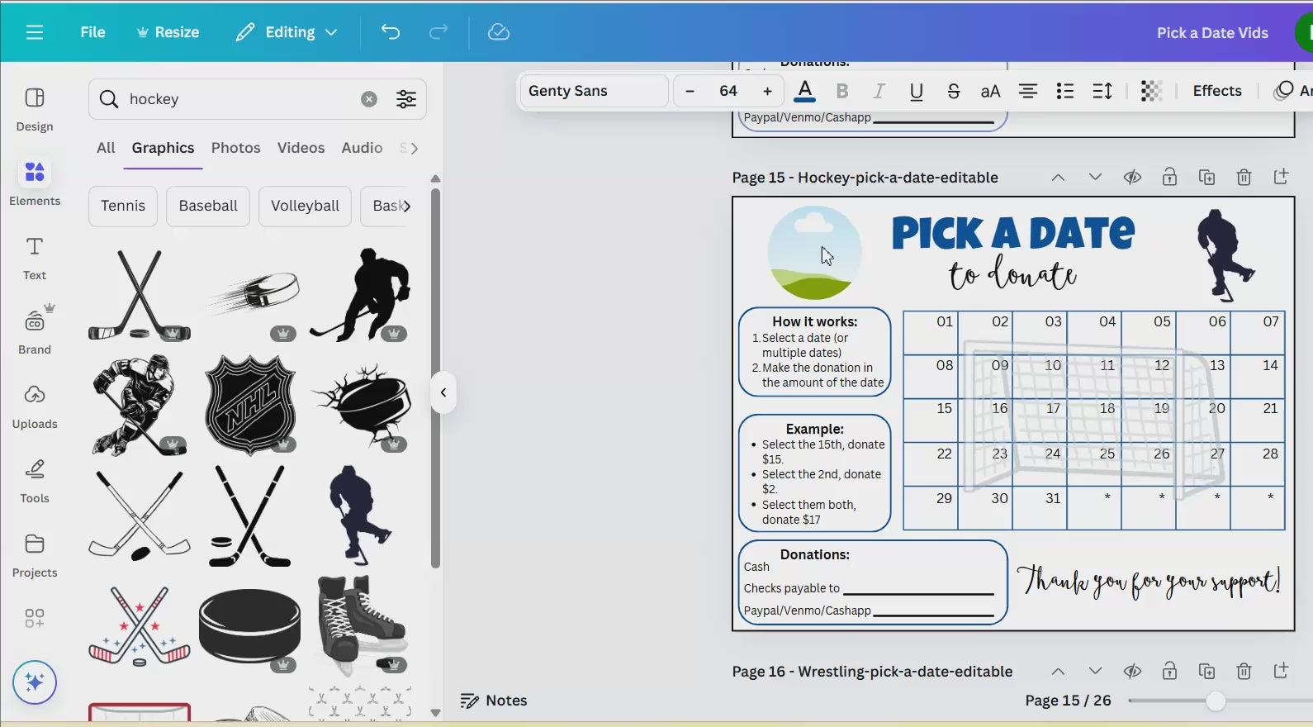Click the text color icon
Image resolution: width=1313 pixels, height=727 pixels.
pyautogui.click(x=804, y=91)
